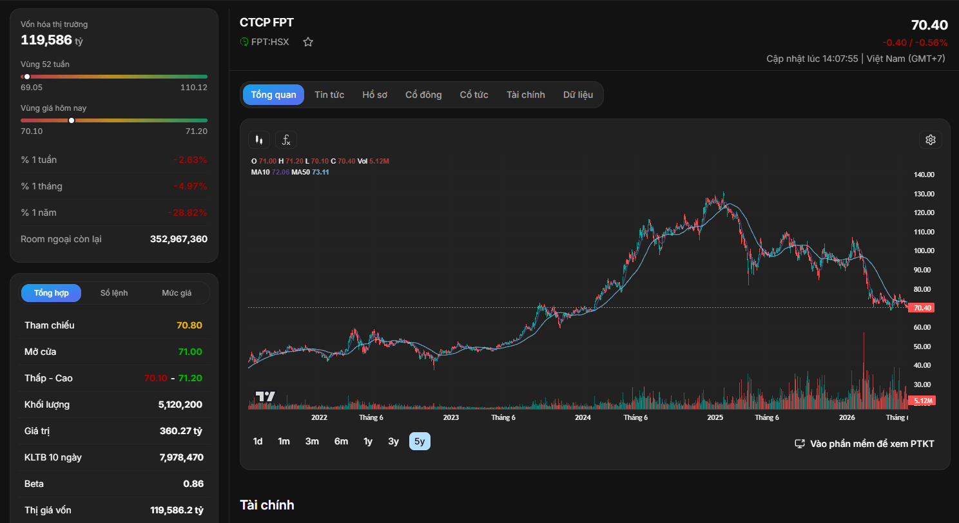Click the 70.40 price label on axis
Image resolution: width=959 pixels, height=523 pixels.
[921, 308]
